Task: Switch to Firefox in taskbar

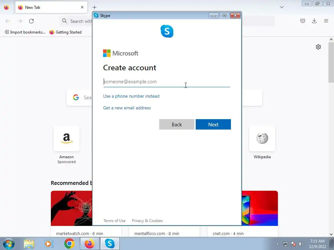Action: pos(89,243)
